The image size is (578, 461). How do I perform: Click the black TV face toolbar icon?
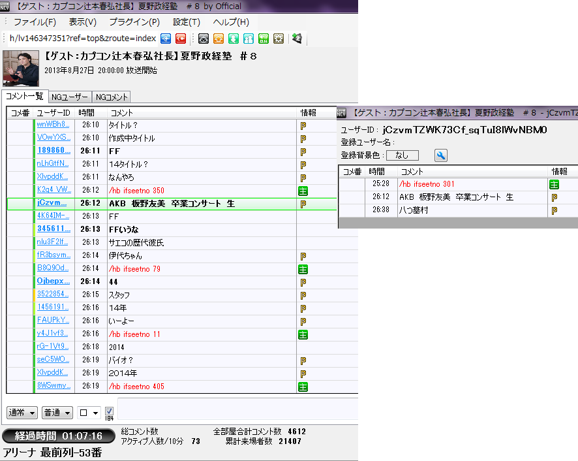tap(204, 39)
